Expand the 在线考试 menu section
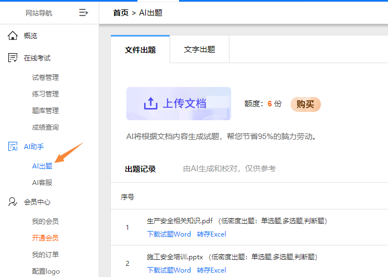The height and width of the screenshot is (277, 388). click(37, 58)
